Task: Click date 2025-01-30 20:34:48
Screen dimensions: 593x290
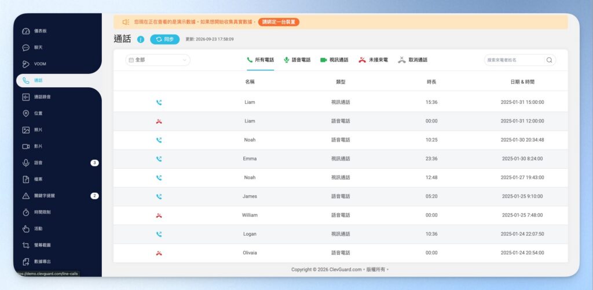Action: (522, 140)
